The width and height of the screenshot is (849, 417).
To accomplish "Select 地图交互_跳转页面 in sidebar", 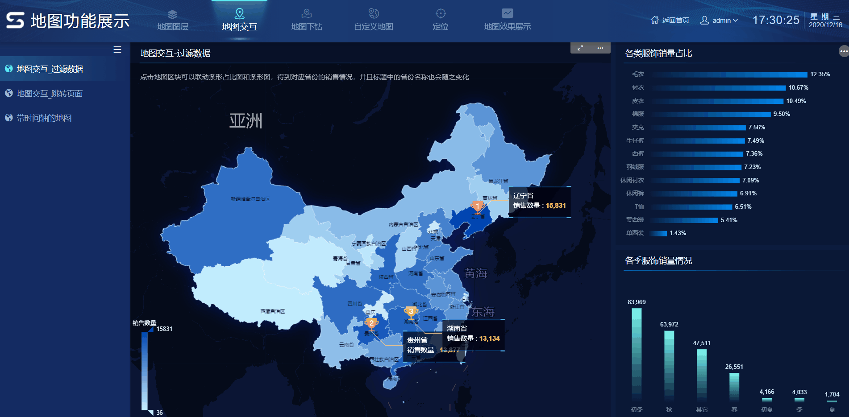I will [x=50, y=94].
